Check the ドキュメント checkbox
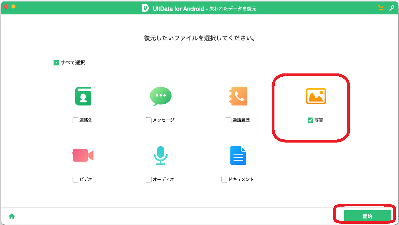 click(x=224, y=180)
